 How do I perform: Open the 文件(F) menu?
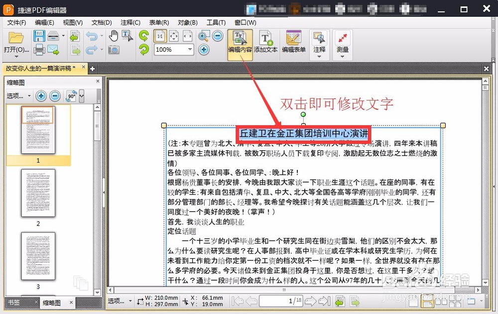(x=15, y=22)
